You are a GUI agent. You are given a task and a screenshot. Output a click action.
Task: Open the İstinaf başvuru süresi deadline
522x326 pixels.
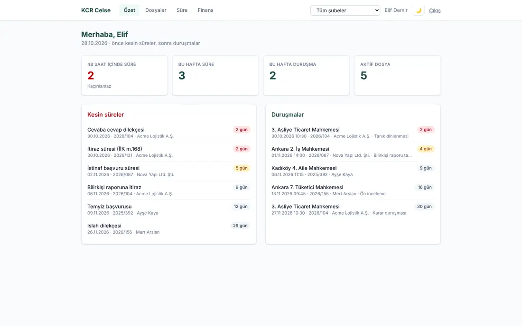click(x=169, y=171)
